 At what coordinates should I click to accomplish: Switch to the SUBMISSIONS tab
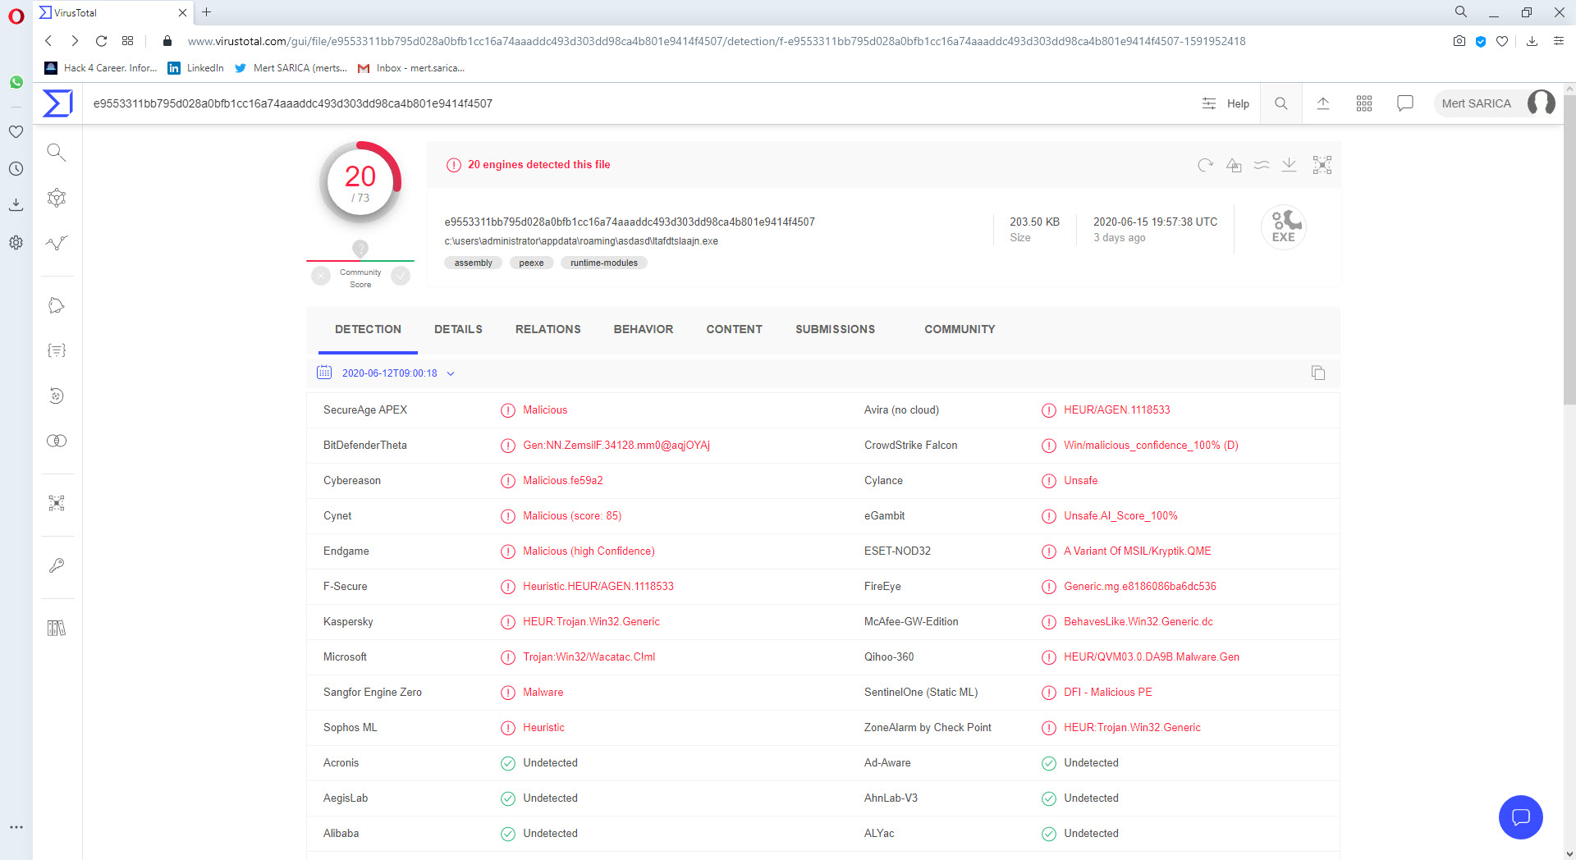835,329
